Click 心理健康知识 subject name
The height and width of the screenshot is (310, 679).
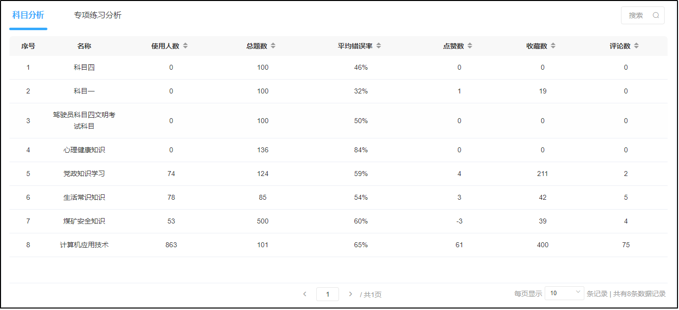coord(84,150)
